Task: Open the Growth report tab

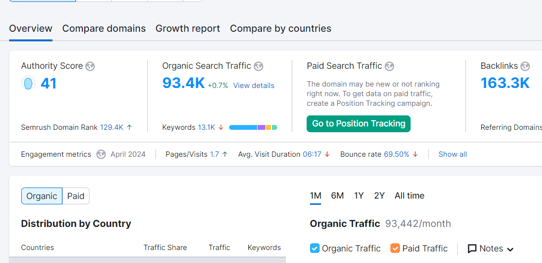Action: click(188, 28)
